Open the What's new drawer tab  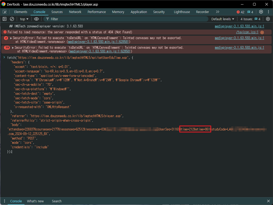point(35,201)
